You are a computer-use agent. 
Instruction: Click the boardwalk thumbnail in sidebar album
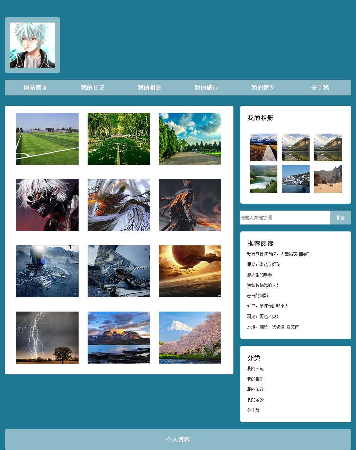point(264,147)
